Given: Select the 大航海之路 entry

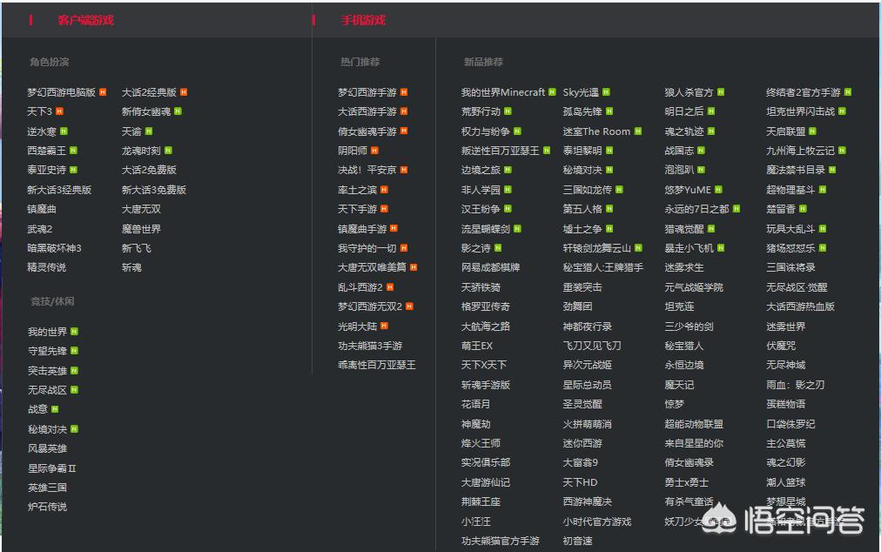Looking at the screenshot, I should pos(486,326).
